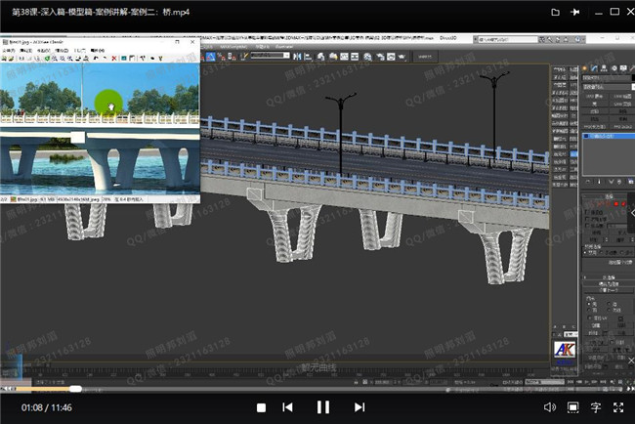
Task: Open the Named Selection Sets dropdown
Action: point(270,56)
